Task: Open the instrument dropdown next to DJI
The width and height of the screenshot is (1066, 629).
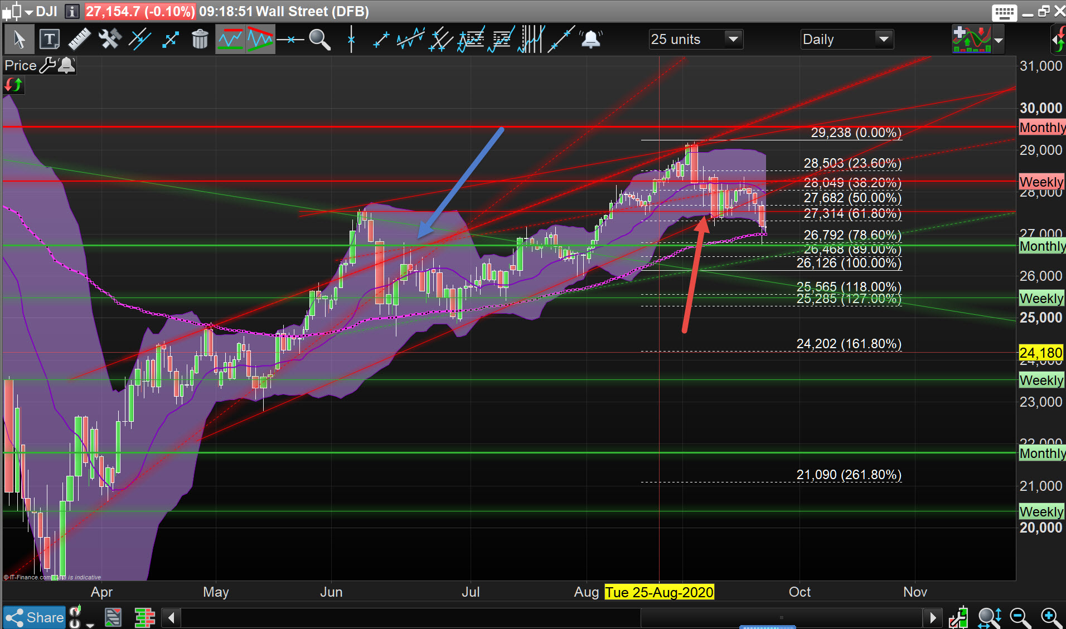Action: click(x=29, y=12)
